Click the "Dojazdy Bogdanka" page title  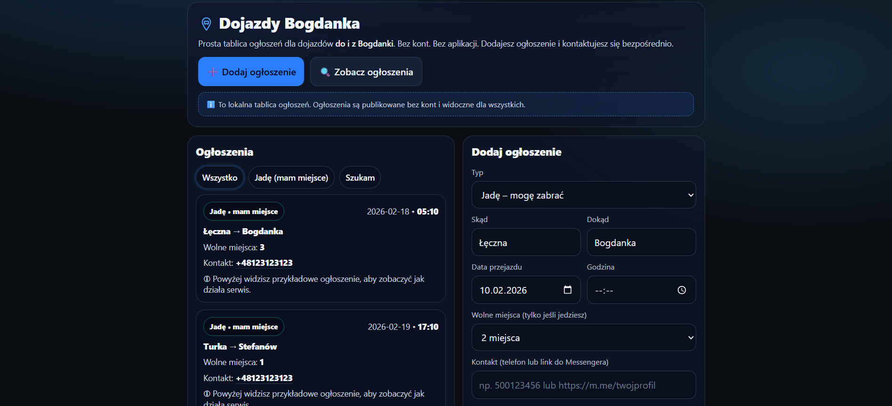[289, 24]
